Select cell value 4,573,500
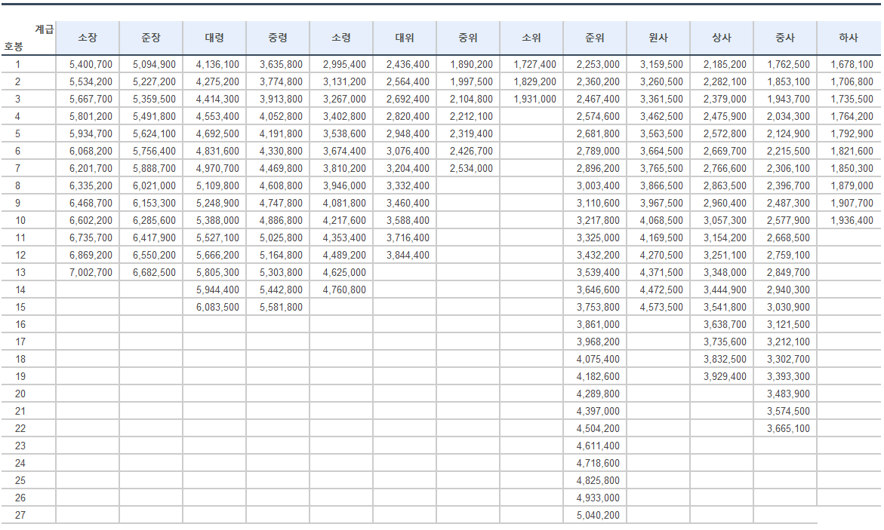This screenshot has width=884, height=530. pyautogui.click(x=662, y=308)
